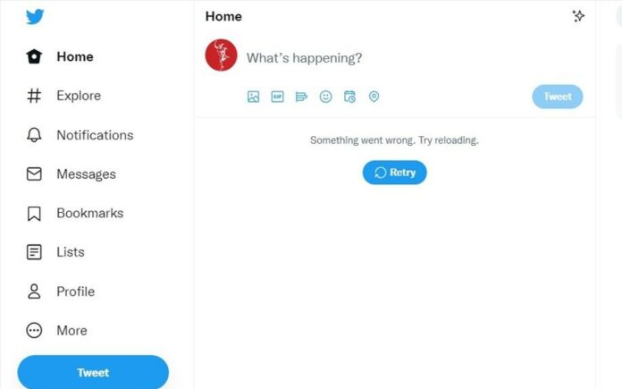This screenshot has height=389, width=622.
Task: Click the large Tweet button in sidebar
Action: (x=93, y=372)
